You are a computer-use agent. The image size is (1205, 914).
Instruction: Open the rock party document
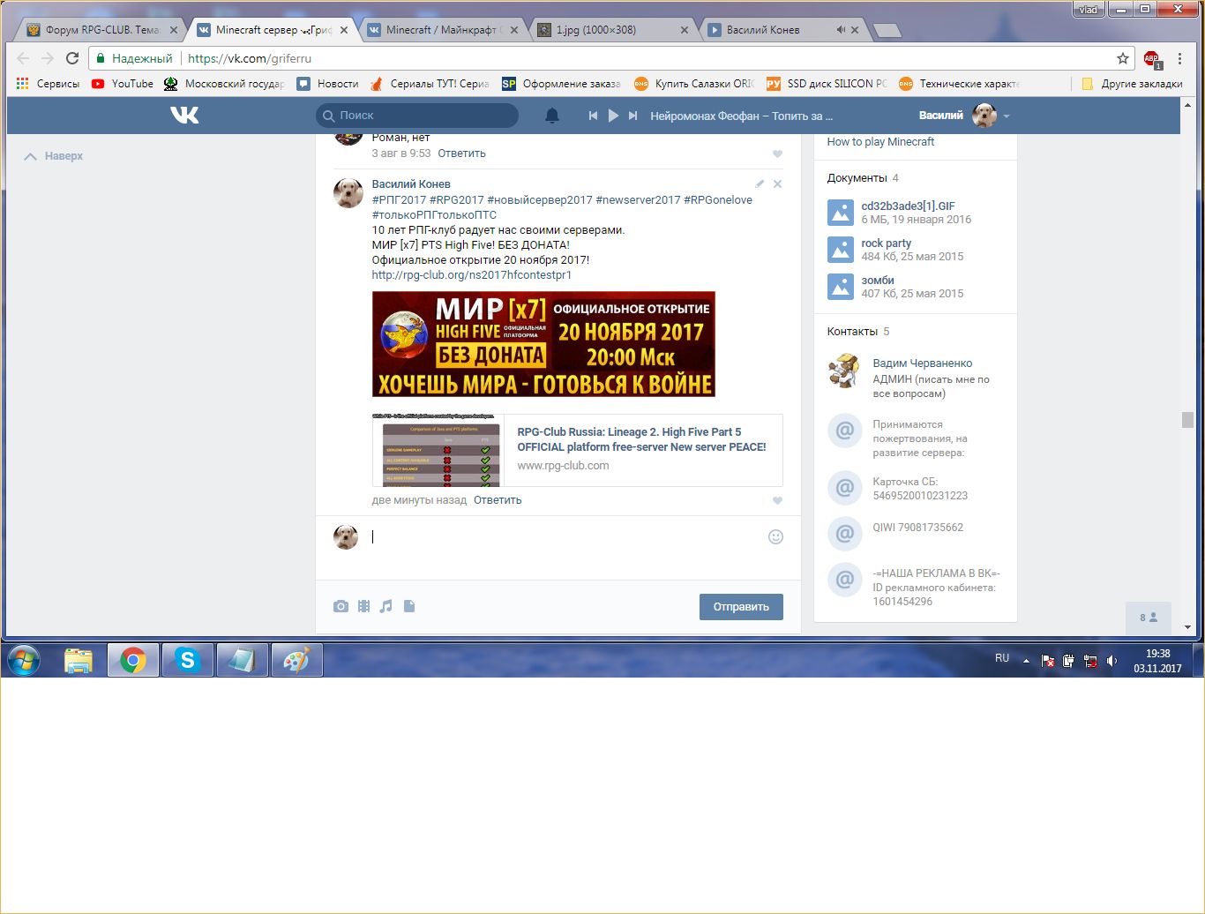tap(887, 243)
